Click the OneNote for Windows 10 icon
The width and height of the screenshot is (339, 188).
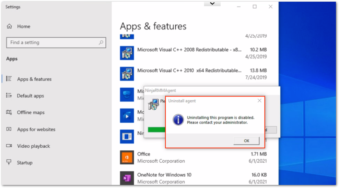coord(127,178)
